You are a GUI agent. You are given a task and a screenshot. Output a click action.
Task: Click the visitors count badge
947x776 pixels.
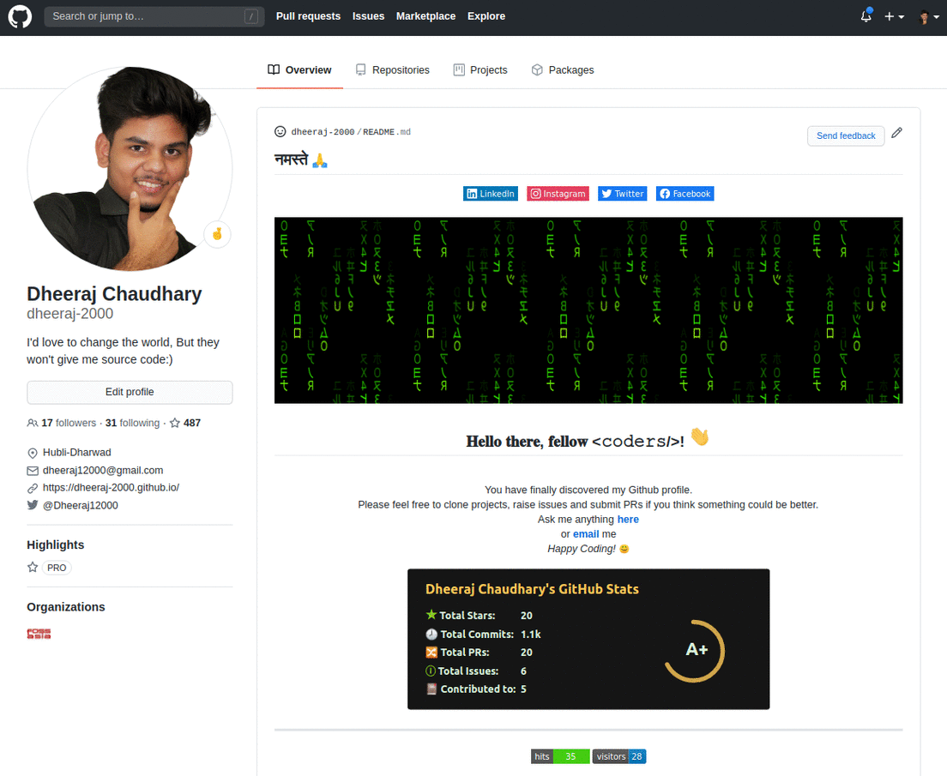pos(619,756)
